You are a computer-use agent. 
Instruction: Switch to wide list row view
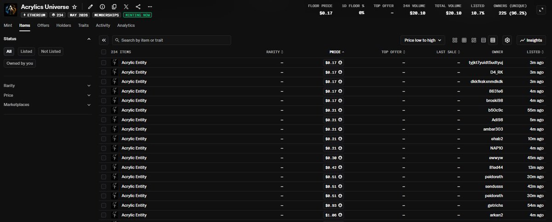(483, 40)
